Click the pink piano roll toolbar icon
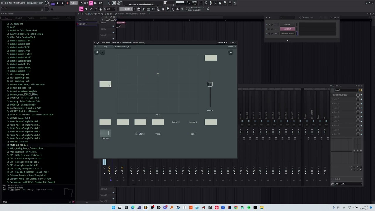Viewport: 375px width, 211px height. [81, 9]
